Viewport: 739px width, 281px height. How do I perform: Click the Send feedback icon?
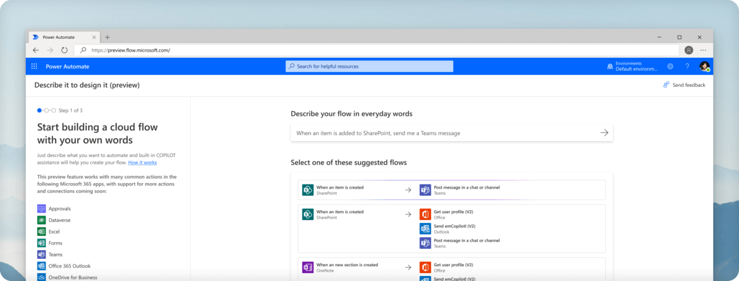[666, 85]
